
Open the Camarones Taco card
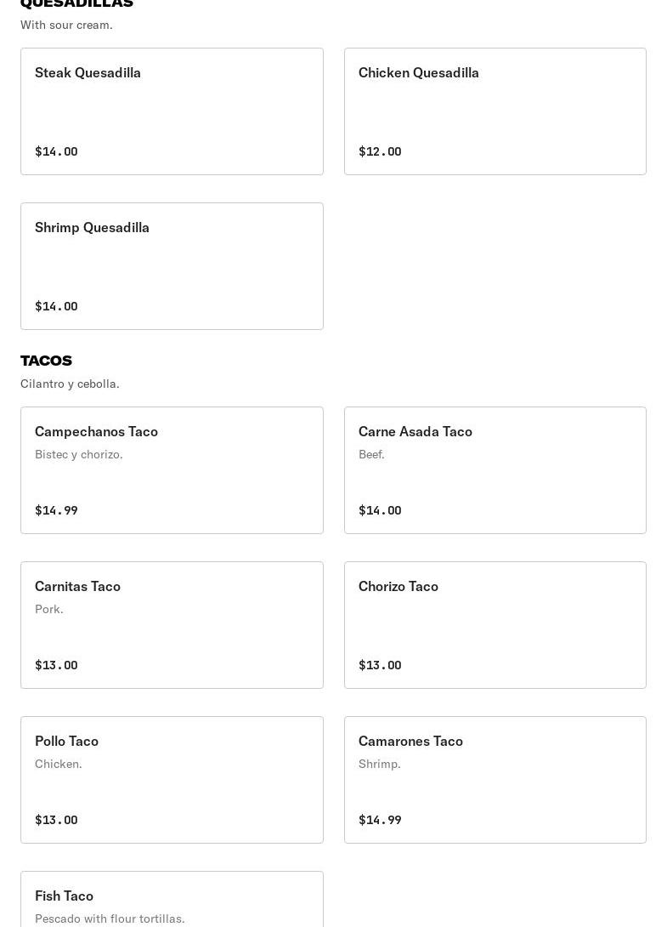point(495,780)
